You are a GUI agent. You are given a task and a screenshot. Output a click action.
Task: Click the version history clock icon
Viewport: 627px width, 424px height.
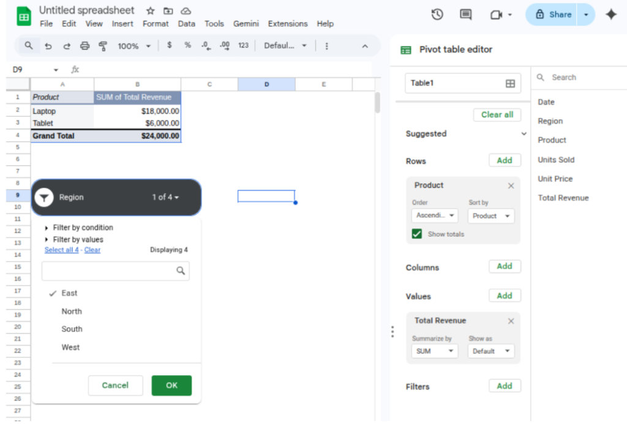pos(437,15)
